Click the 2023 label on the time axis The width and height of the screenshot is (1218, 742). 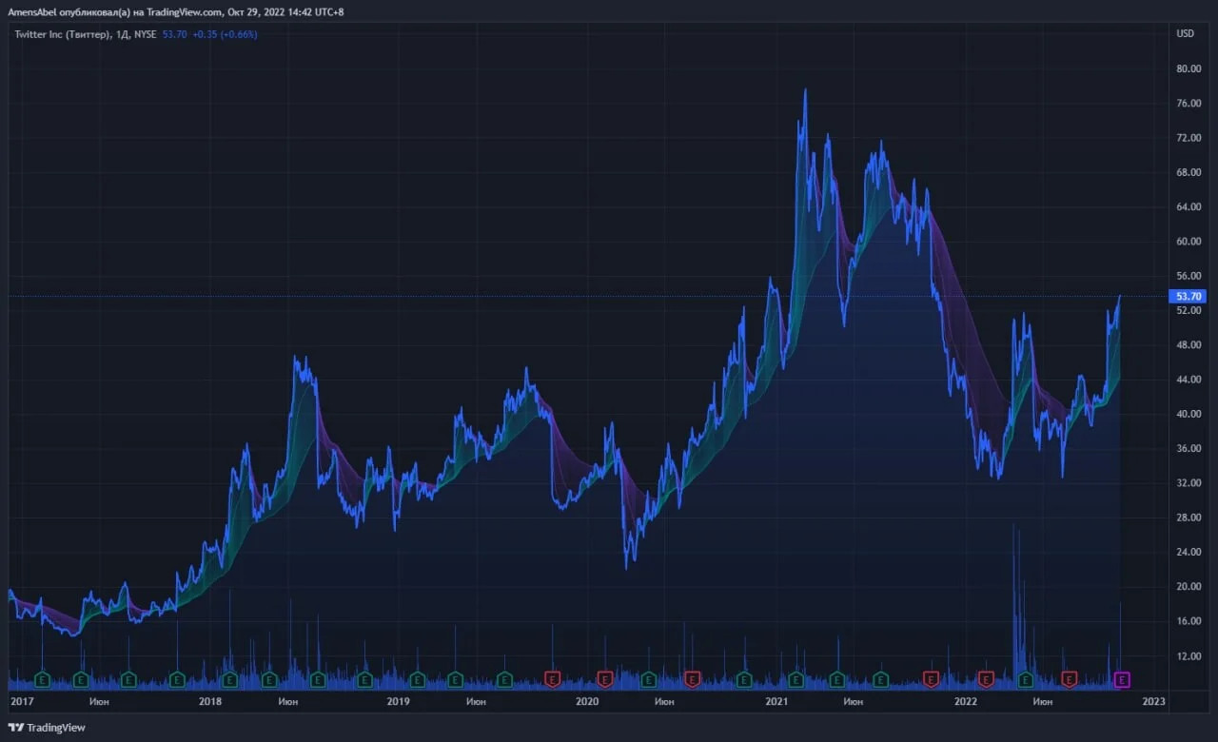(x=1154, y=702)
